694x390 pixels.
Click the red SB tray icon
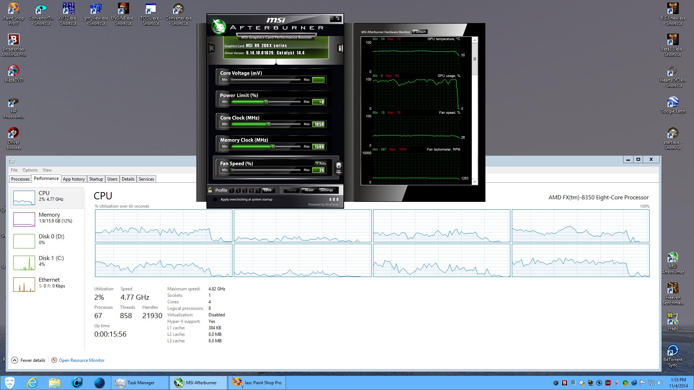point(608,383)
